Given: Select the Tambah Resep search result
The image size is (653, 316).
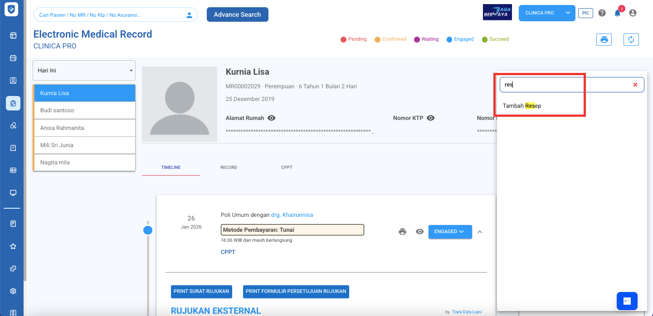Looking at the screenshot, I should 522,106.
